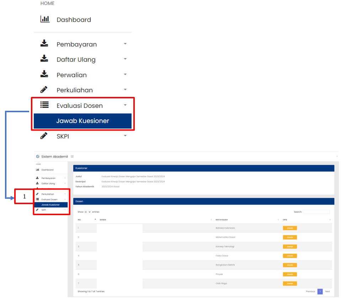The width and height of the screenshot is (341, 300).
Task: Open Dashboard label in enlarged menu
Action: click(x=74, y=20)
